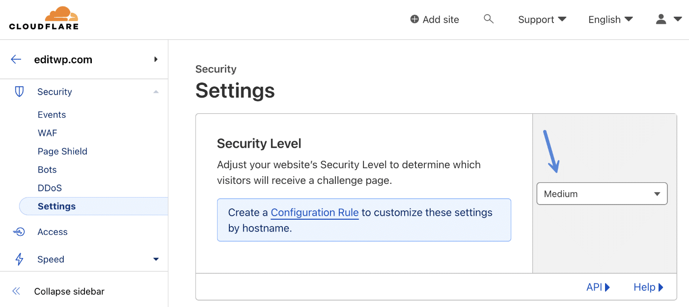
Task: Open search with the magnifying glass icon
Action: click(x=489, y=19)
